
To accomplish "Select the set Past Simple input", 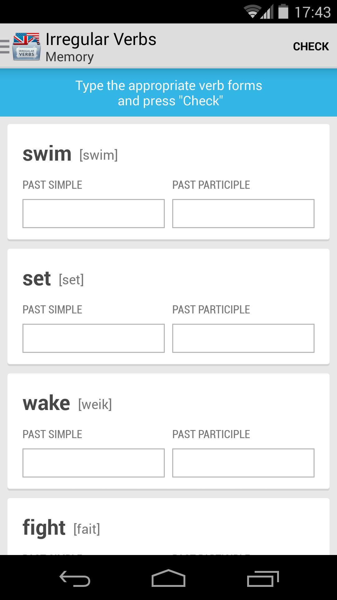I will (94, 338).
